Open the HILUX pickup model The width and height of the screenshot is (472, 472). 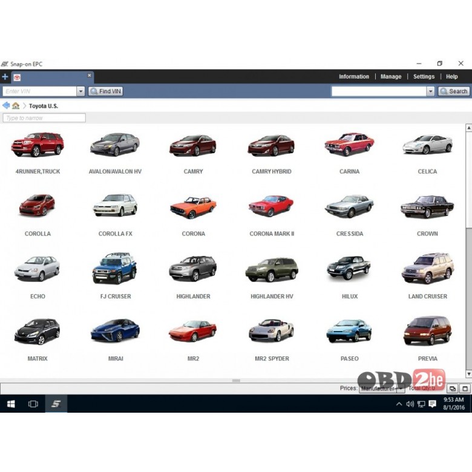coord(349,268)
